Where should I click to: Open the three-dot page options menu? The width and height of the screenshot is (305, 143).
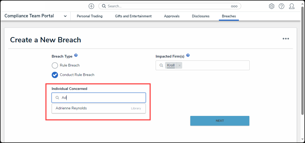coord(286,39)
